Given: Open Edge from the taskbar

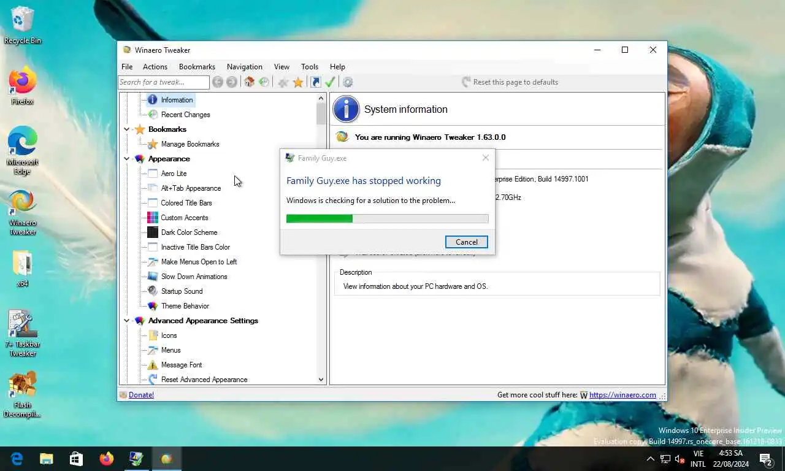Looking at the screenshot, I should click(x=17, y=459).
